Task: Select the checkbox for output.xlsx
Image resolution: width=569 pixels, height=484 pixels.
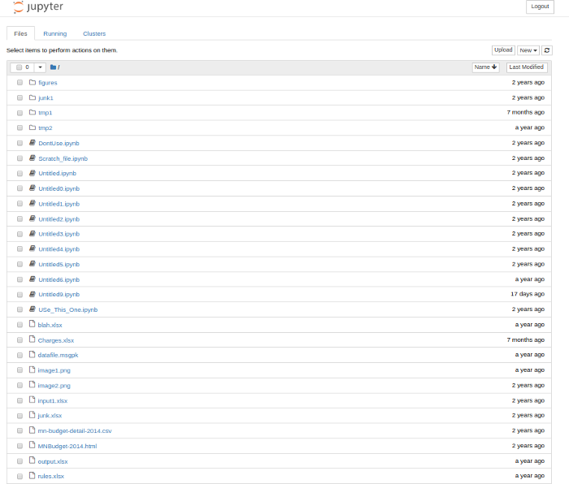Action: [20, 461]
